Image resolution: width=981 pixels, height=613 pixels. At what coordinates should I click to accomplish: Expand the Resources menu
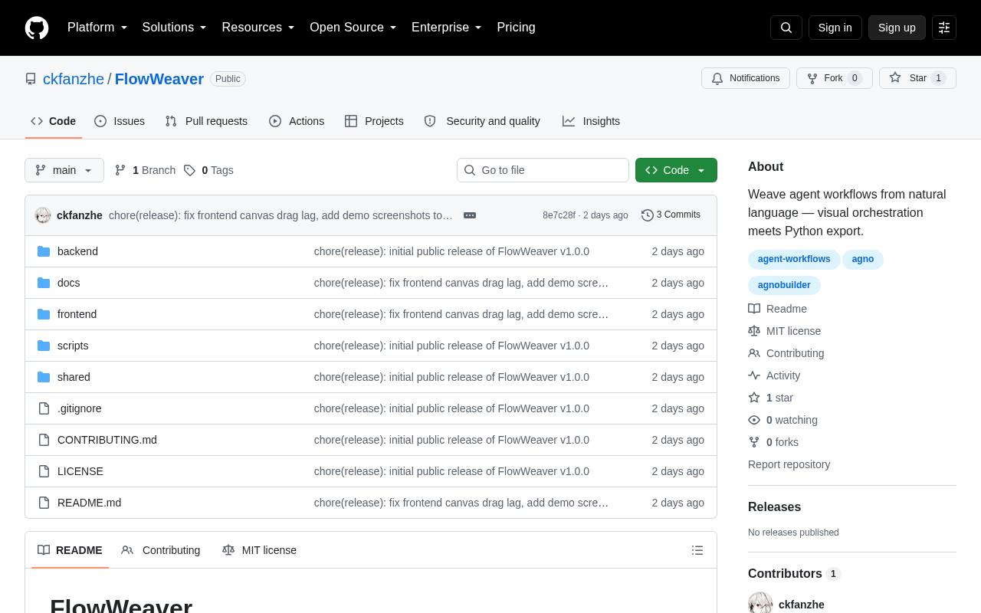click(x=258, y=28)
